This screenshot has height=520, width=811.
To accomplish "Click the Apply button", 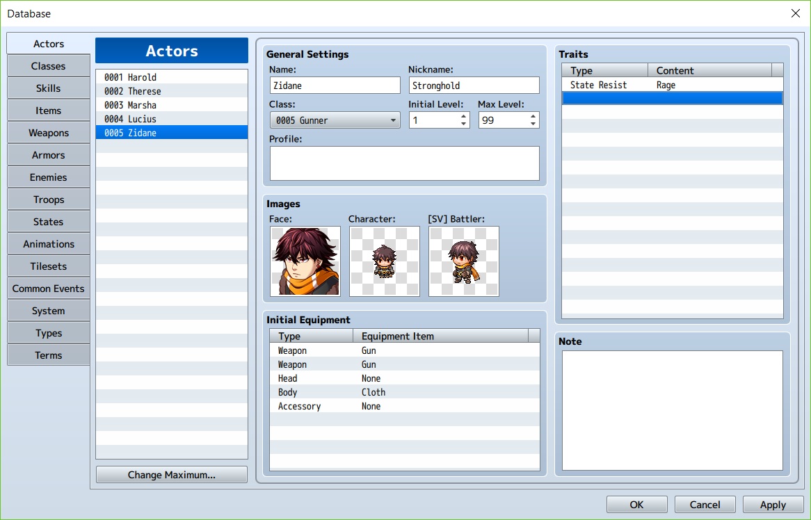I will pos(773,505).
